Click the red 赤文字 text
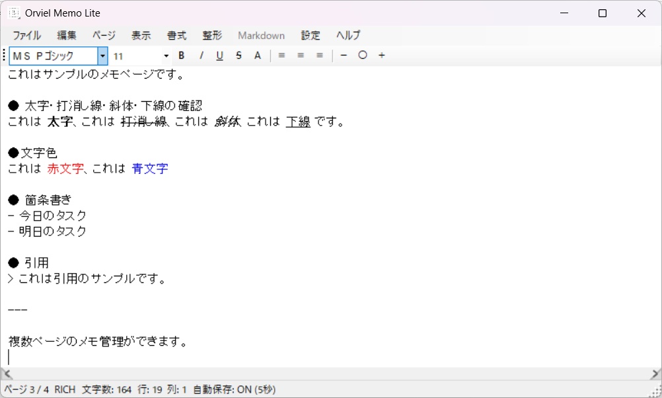Image resolution: width=662 pixels, height=398 pixels. (65, 169)
